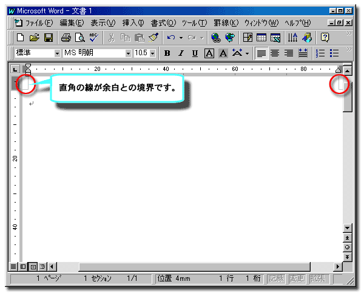
Task: Switch to normal view button
Action: [13, 266]
